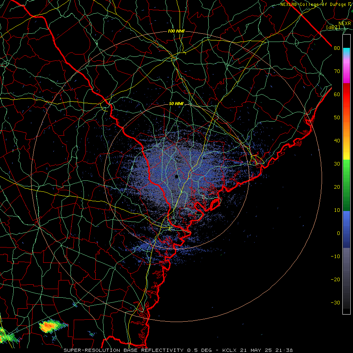Screen dimensions: 353x353
Task: Click the 50 value on dBZ scale
Action: tap(337, 118)
